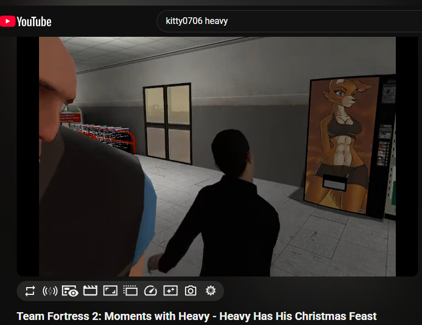Screen dimensions: 422x325
Task: Click the double doors in the video frame
Action: pos(167,123)
